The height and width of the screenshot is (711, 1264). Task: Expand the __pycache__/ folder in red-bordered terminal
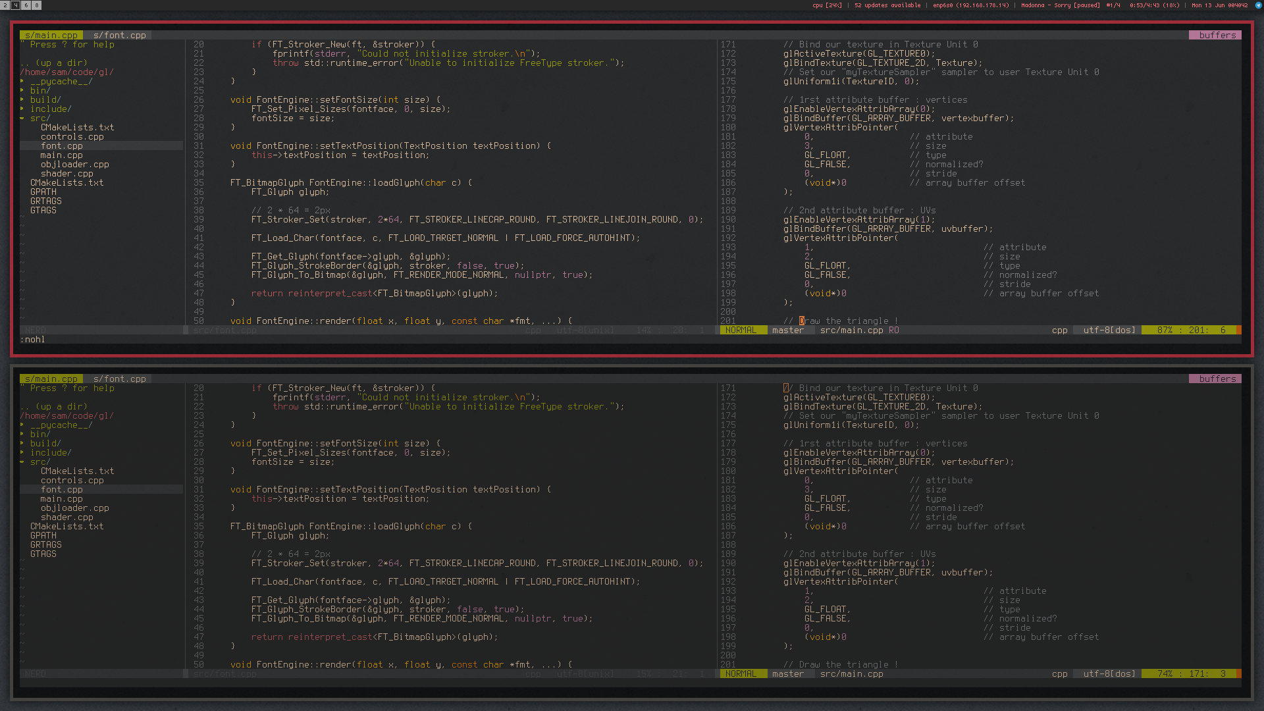pyautogui.click(x=61, y=82)
